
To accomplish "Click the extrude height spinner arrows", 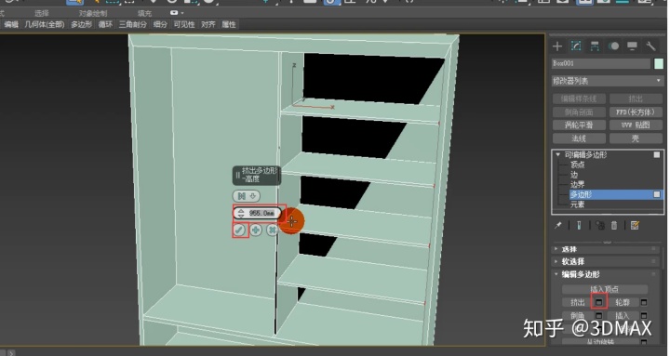I will pyautogui.click(x=241, y=213).
